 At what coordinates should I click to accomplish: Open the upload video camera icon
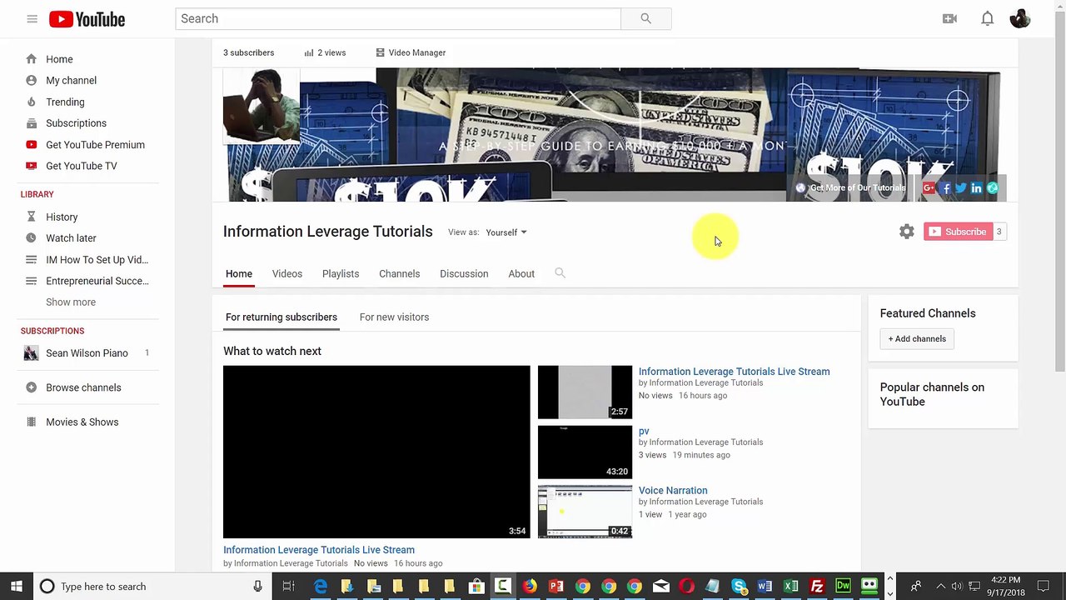[x=949, y=18]
